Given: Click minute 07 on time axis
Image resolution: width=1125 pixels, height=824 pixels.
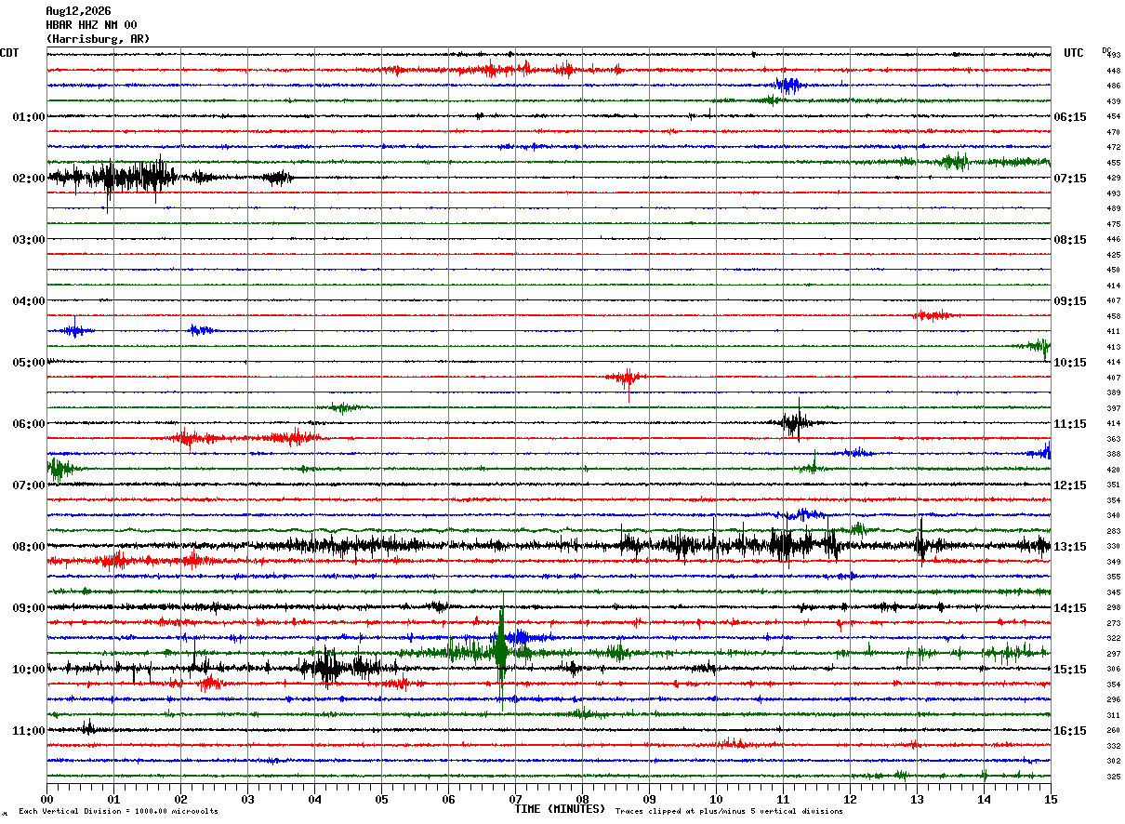Looking at the screenshot, I should 515,798.
